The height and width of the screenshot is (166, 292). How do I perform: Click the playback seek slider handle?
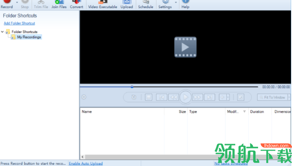click(132, 87)
